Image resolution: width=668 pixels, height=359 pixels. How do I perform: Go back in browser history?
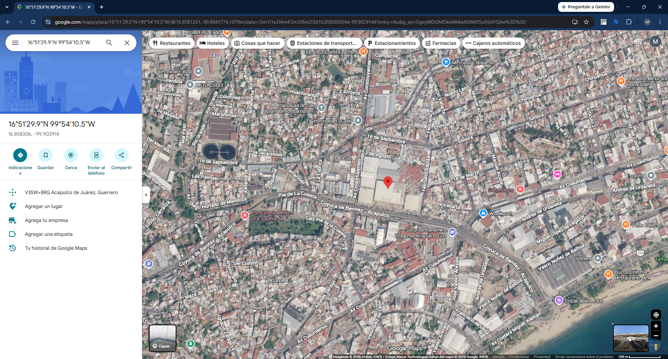click(x=8, y=22)
